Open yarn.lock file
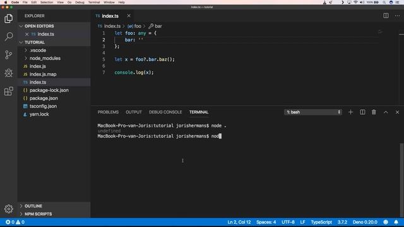 [39, 114]
